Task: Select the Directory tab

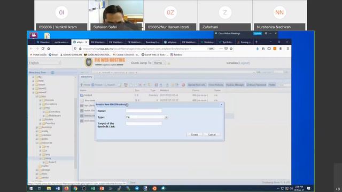Action: 87,77
